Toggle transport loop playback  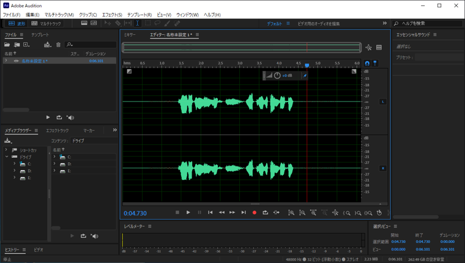click(265, 212)
